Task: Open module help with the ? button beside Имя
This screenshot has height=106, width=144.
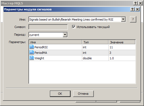Action: click(133, 19)
